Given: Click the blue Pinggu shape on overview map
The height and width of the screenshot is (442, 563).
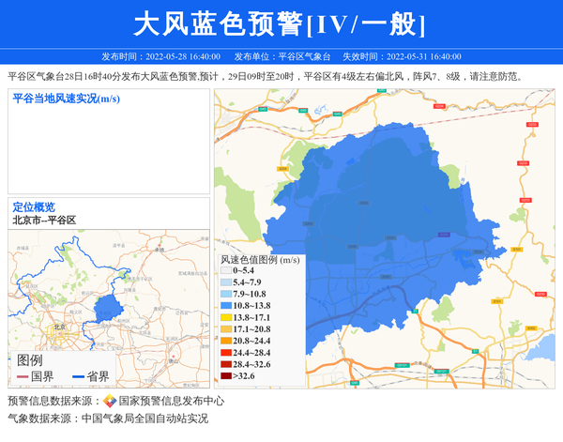Looking at the screenshot, I should click(109, 307).
